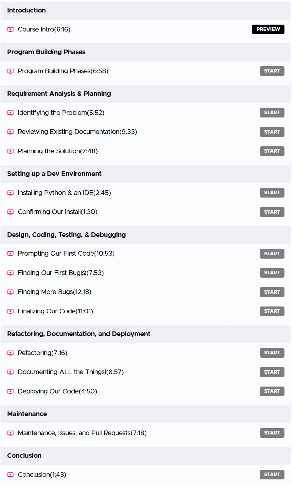Viewport: 292px width, 485px height.
Task: Start the Finding More Bugs lesson
Action: (x=272, y=292)
